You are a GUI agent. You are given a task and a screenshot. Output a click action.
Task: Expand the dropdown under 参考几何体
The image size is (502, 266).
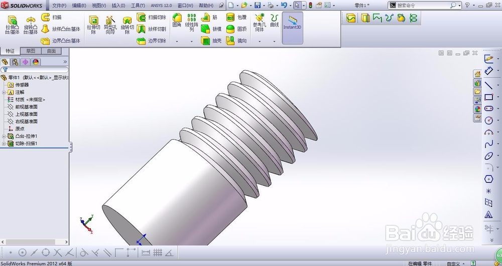[x=260, y=41]
